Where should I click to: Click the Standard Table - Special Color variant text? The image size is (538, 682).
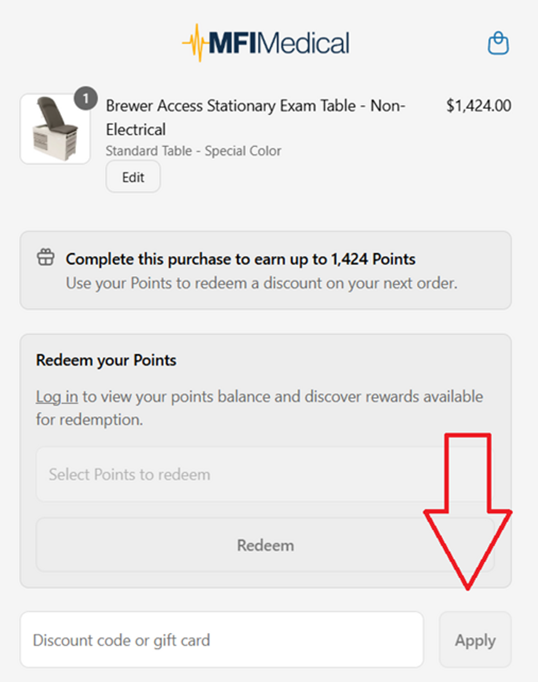[193, 151]
